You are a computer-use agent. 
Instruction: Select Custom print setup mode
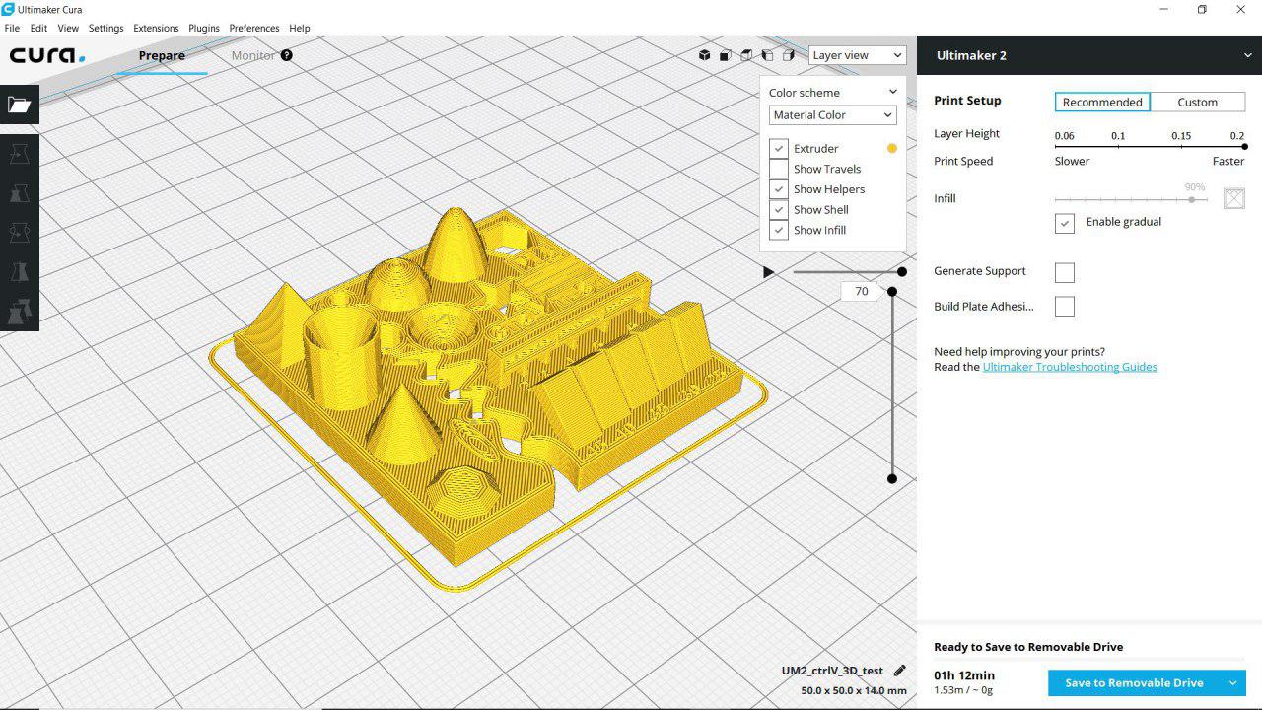coord(1197,102)
